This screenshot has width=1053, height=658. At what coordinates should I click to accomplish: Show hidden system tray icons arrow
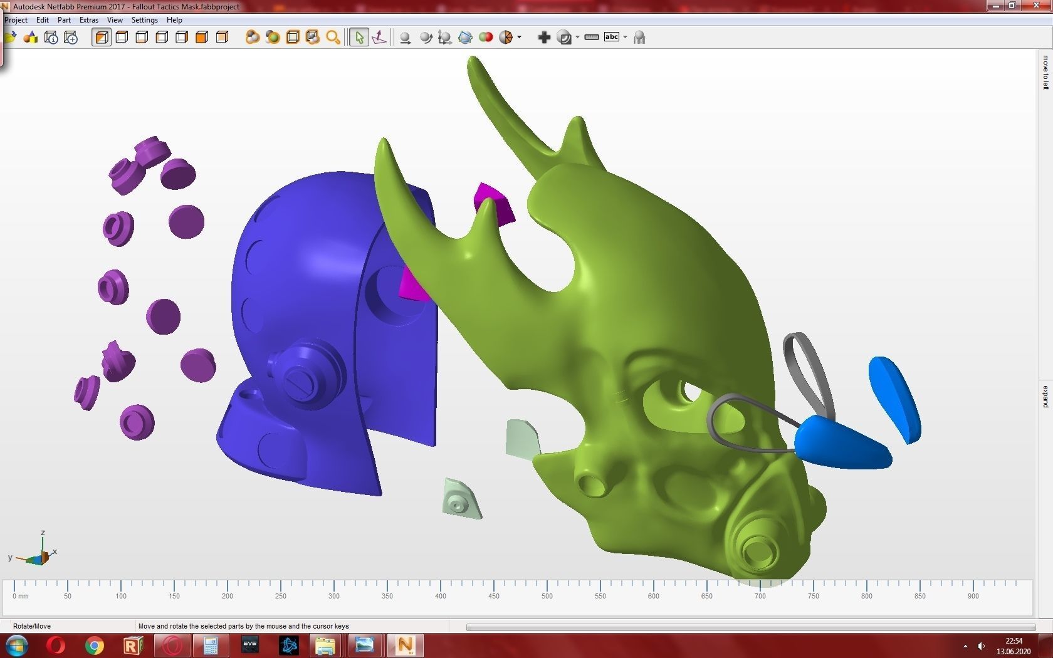point(965,646)
